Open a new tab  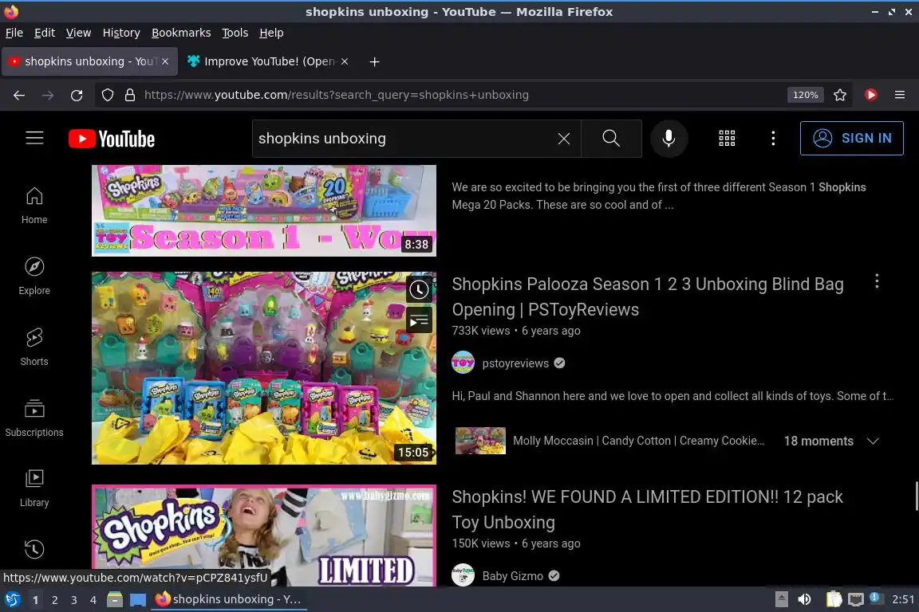point(374,61)
